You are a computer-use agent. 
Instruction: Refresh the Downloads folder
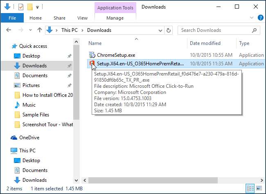coord(169,30)
